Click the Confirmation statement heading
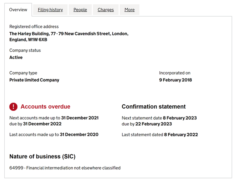Image resolution: width=243 pixels, height=181 pixels. (154, 106)
